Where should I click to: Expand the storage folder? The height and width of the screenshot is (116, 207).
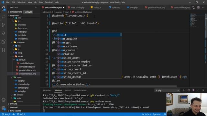coord(20,95)
